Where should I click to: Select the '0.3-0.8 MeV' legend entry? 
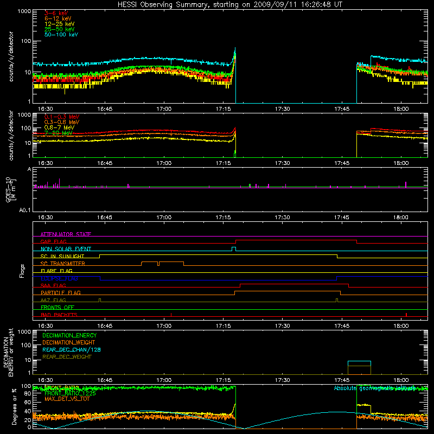62,122
